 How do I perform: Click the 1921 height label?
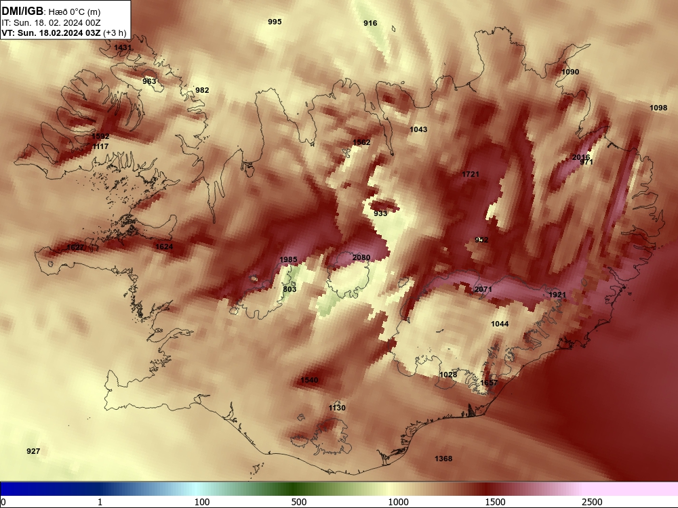[557, 295]
